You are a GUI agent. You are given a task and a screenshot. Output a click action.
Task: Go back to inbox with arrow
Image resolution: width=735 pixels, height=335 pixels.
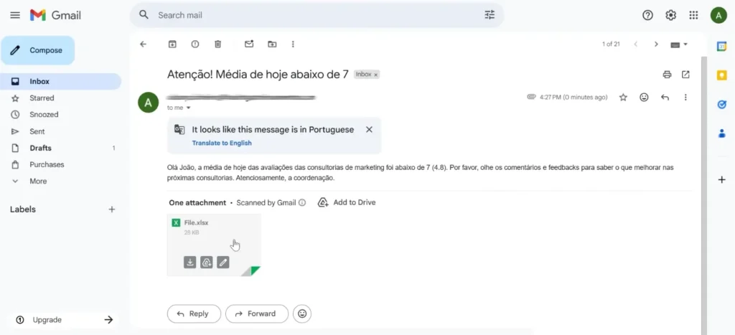pos(144,44)
